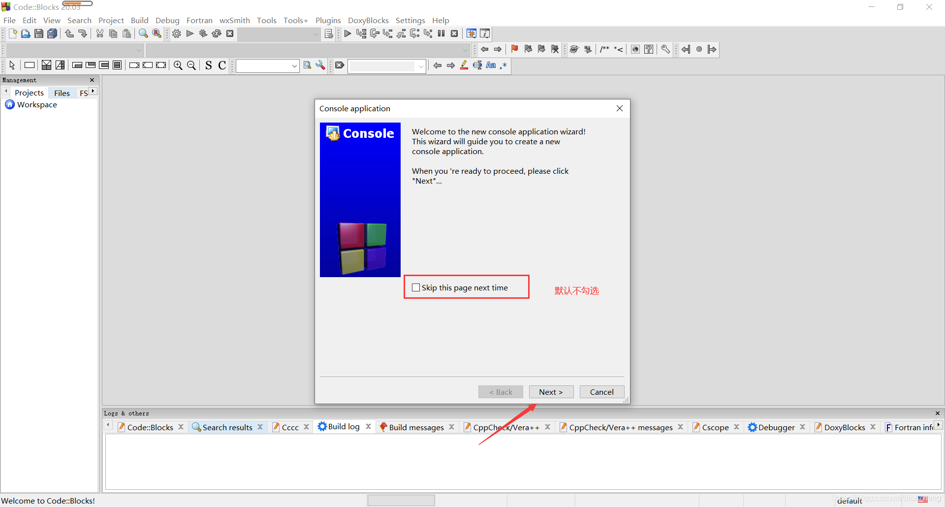
Task: Click the incremental search input field
Action: [x=382, y=65]
